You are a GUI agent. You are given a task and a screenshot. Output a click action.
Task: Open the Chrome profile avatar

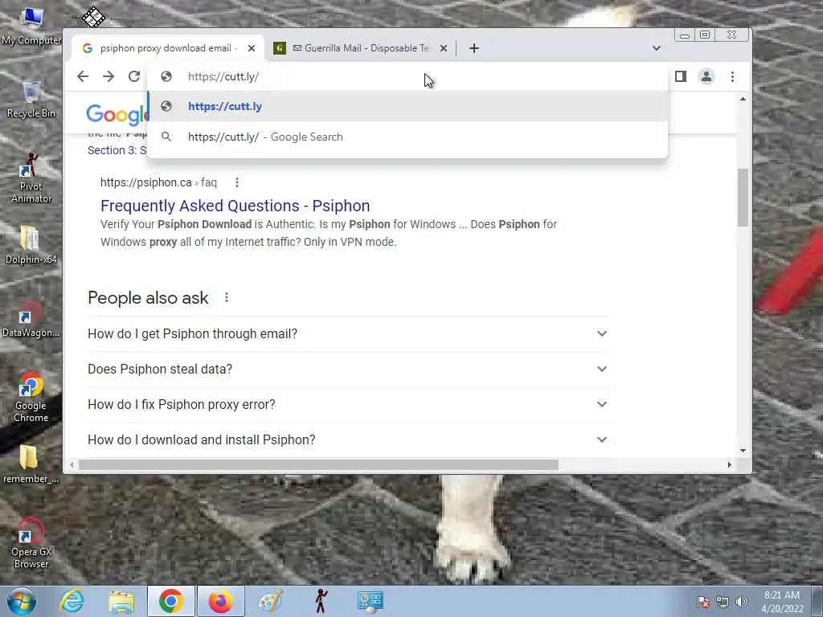pyautogui.click(x=706, y=76)
